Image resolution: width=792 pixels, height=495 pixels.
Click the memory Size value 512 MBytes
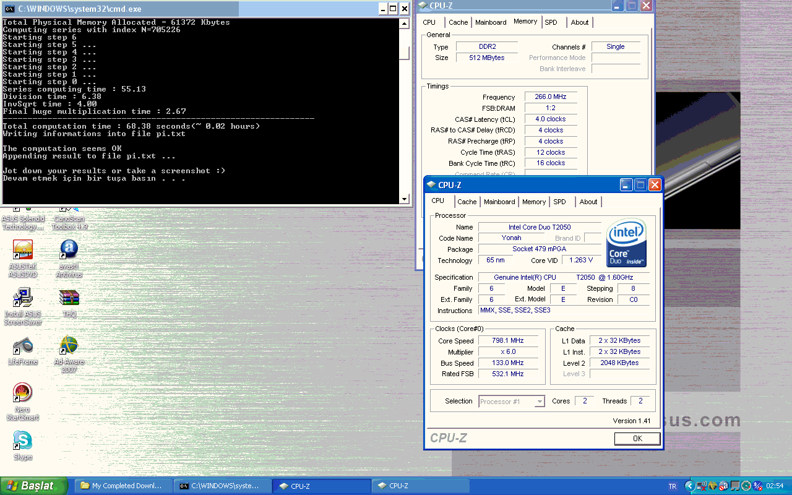(x=488, y=58)
